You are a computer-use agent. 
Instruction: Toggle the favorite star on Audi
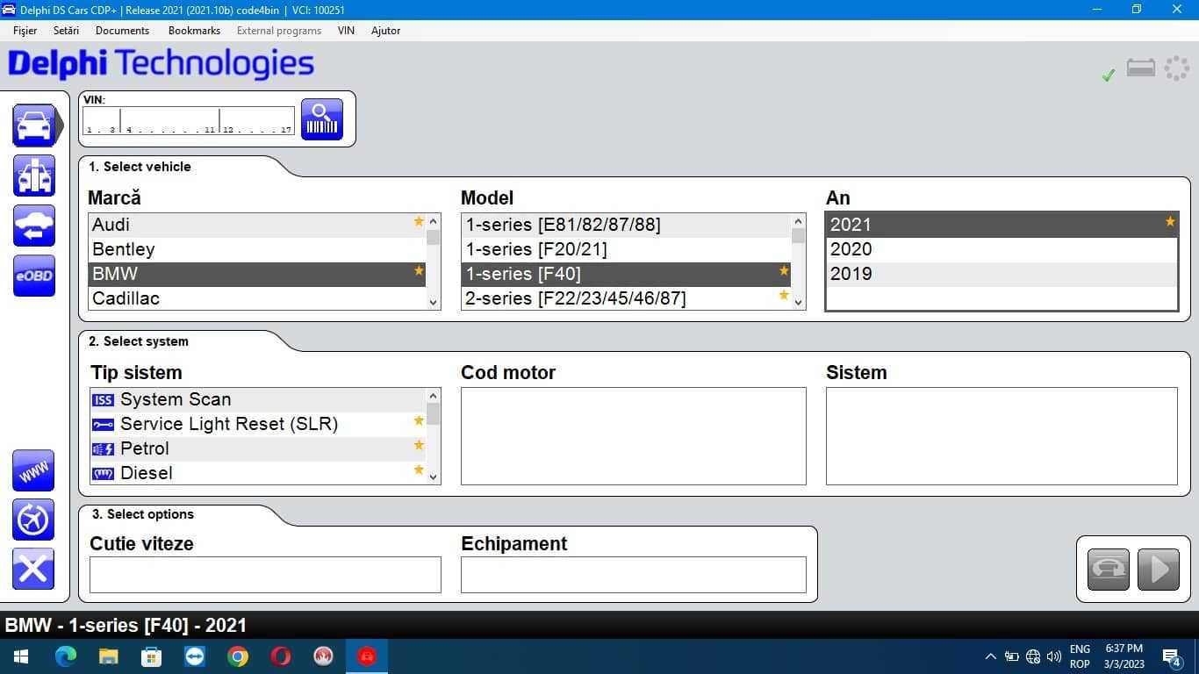click(x=419, y=221)
